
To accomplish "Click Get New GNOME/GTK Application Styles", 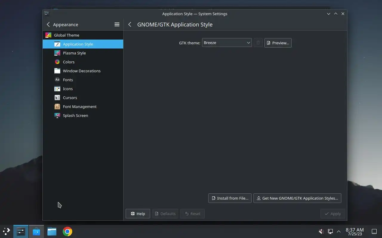I will [x=297, y=198].
